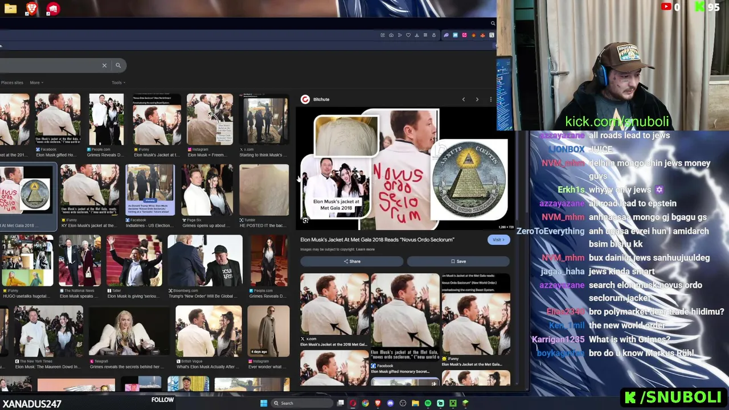Open the Windows Start button

click(264, 404)
